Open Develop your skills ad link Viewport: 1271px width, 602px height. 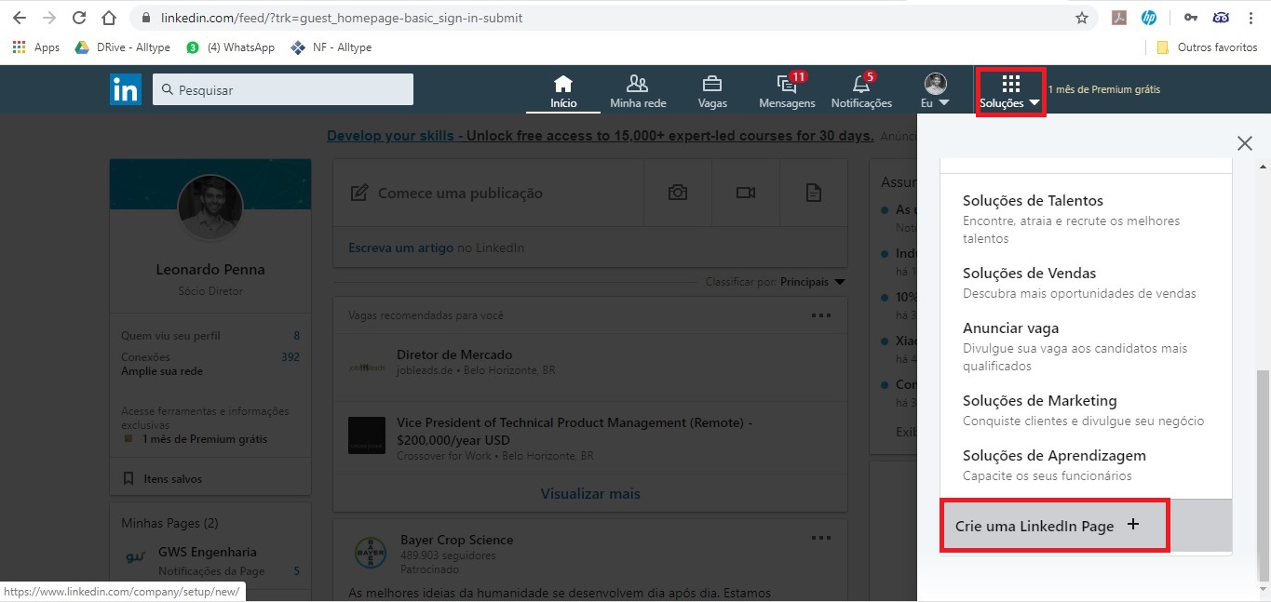pyautogui.click(x=600, y=136)
